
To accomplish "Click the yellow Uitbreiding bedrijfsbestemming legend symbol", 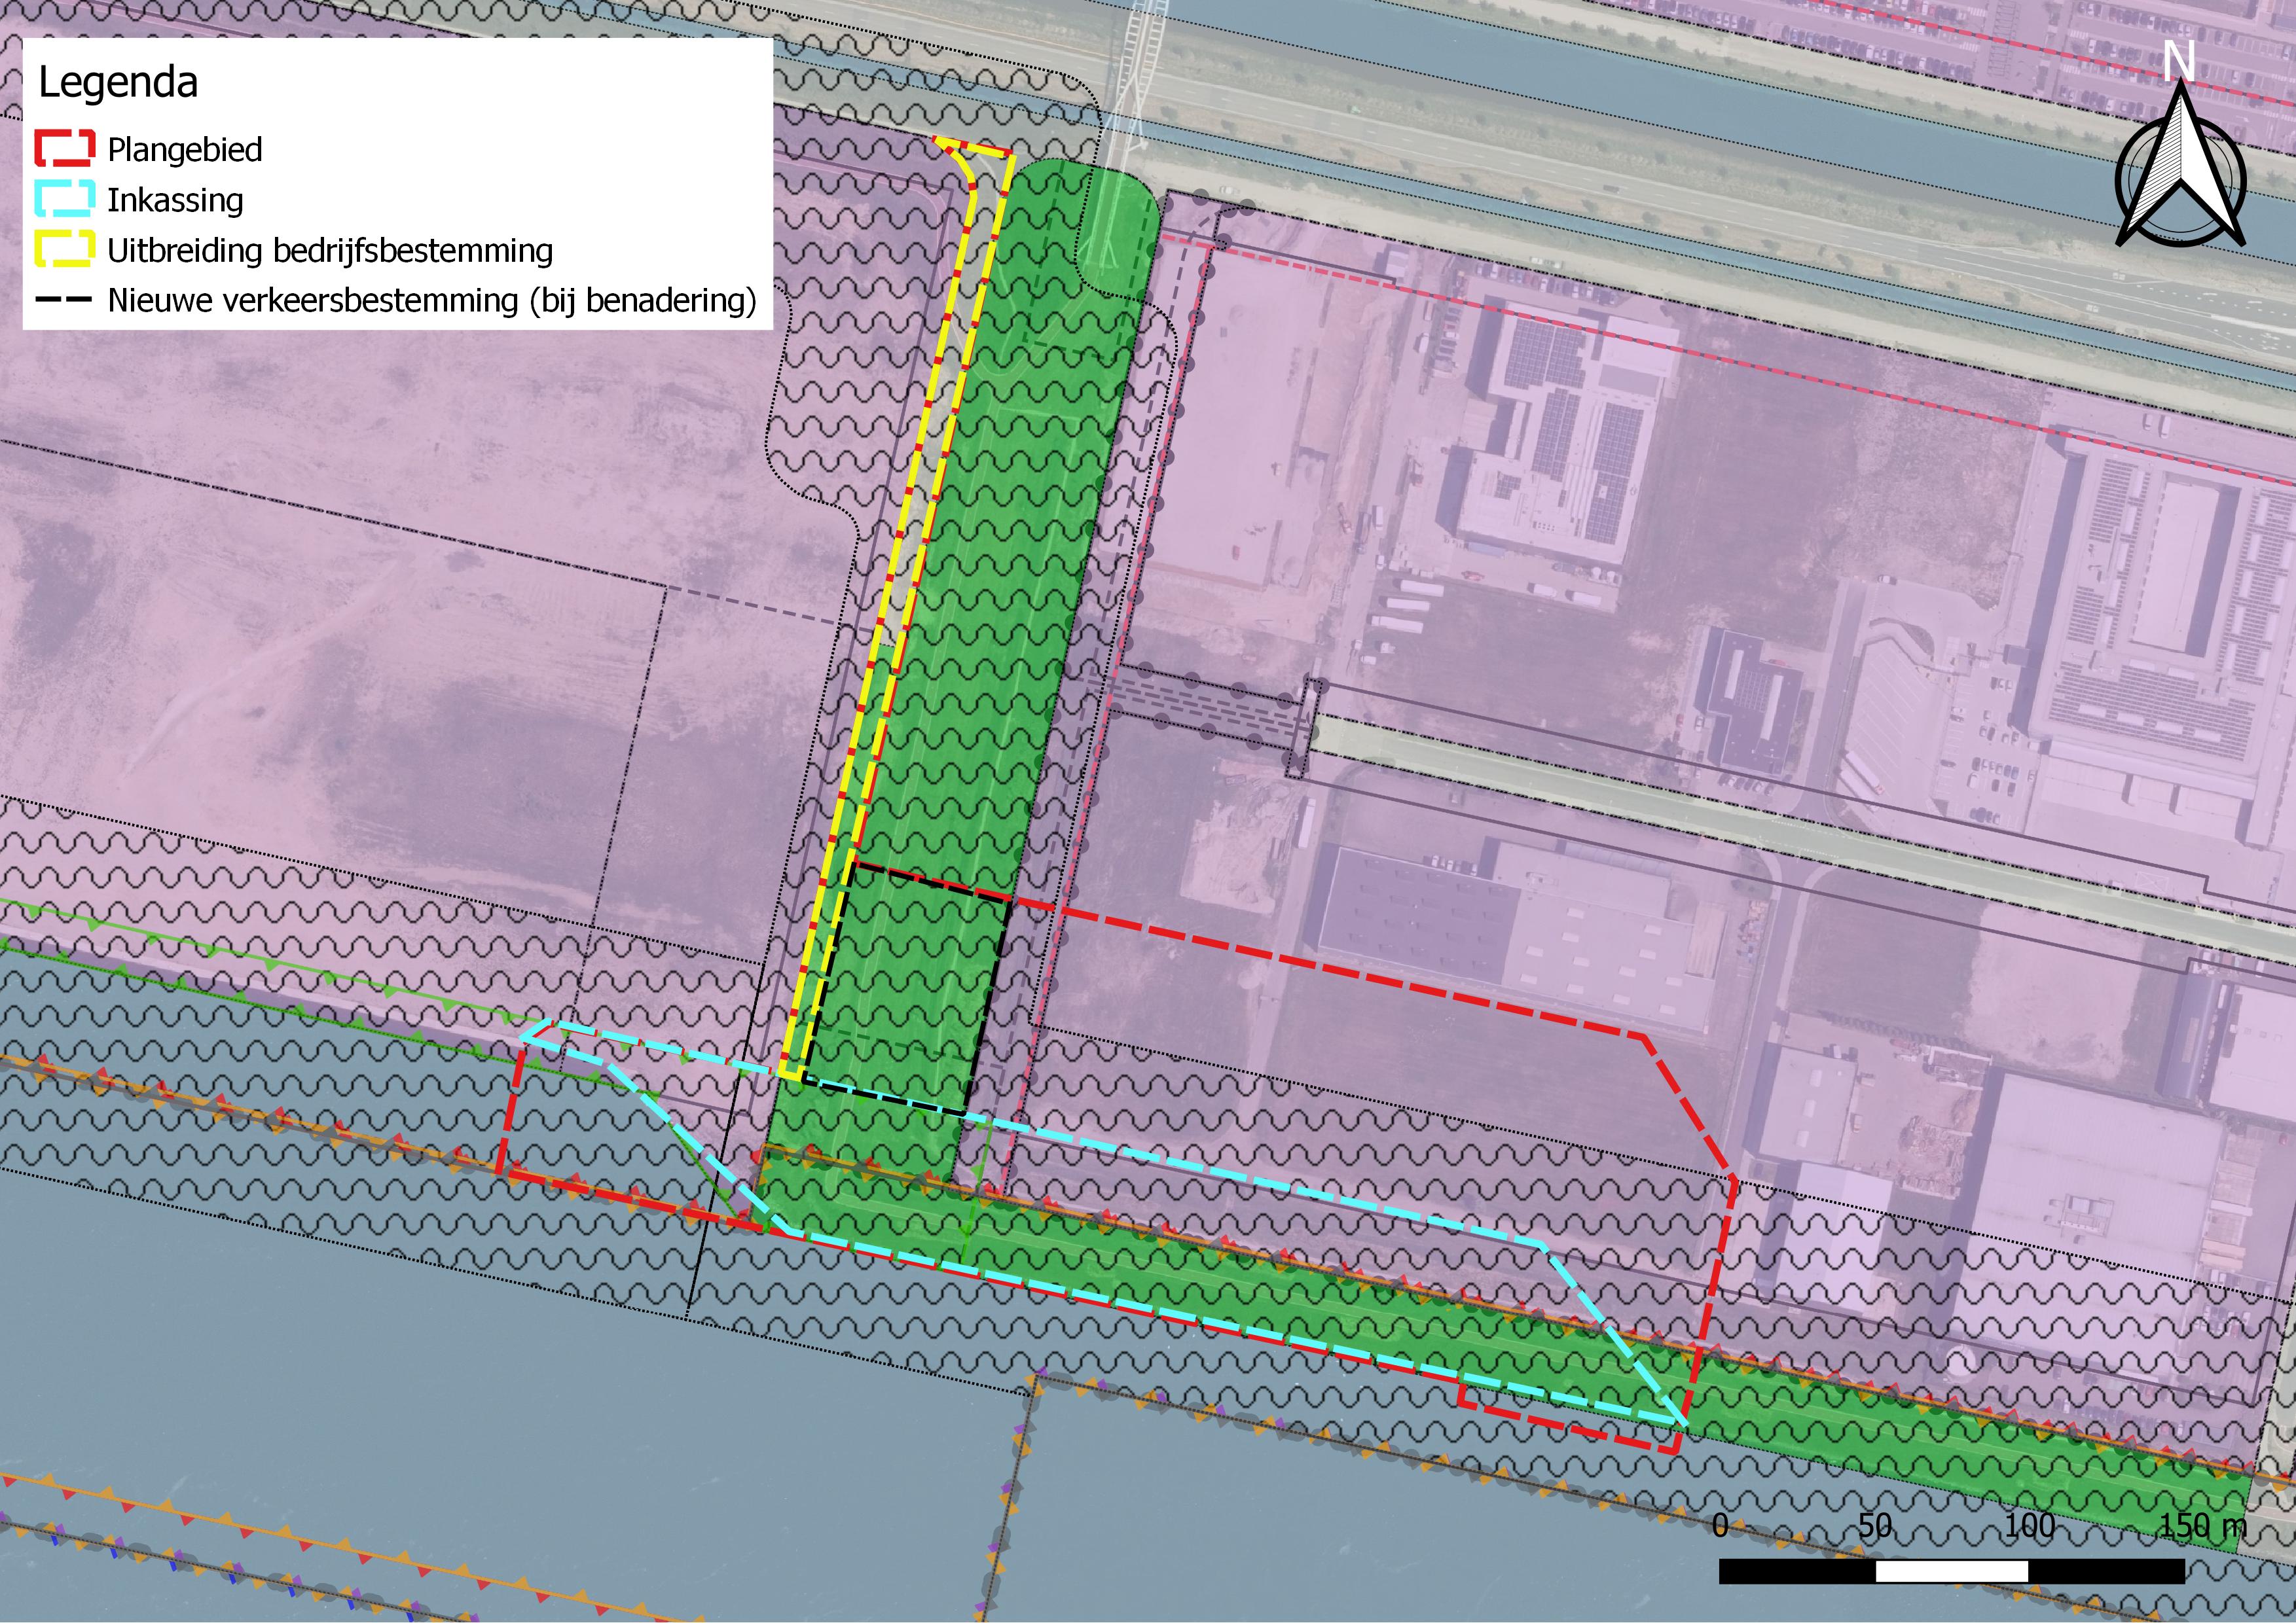I will 65,249.
